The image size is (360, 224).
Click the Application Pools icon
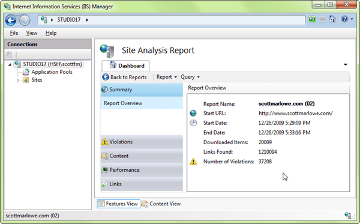point(26,72)
